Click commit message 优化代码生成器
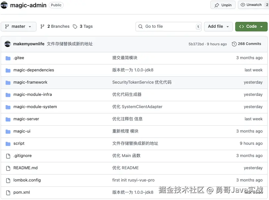 [127, 94]
